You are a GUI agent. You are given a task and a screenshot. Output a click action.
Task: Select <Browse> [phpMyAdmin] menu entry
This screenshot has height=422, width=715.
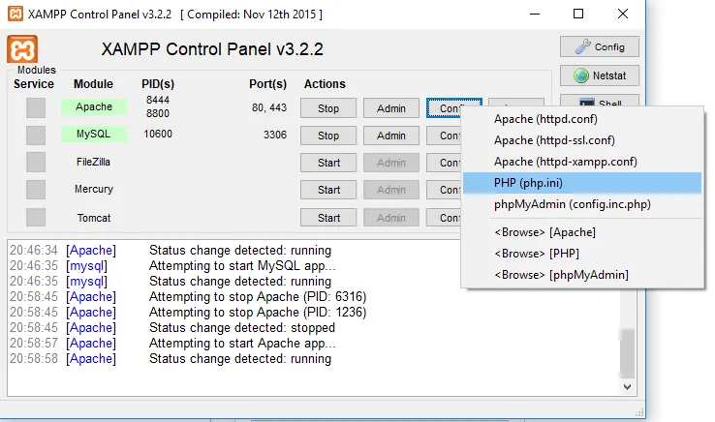coord(582,275)
